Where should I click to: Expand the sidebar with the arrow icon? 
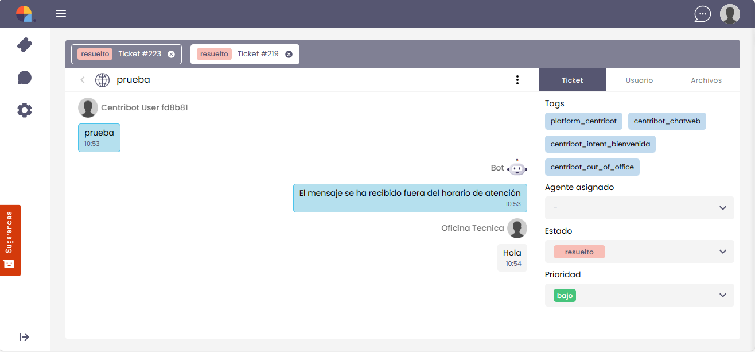point(24,337)
